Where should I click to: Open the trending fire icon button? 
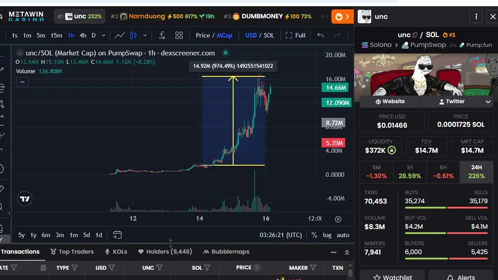pos(343,17)
